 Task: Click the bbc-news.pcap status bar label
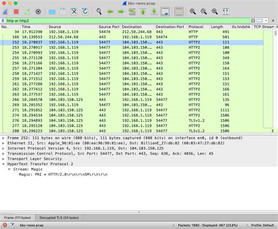pyautogui.click(x=32, y=225)
